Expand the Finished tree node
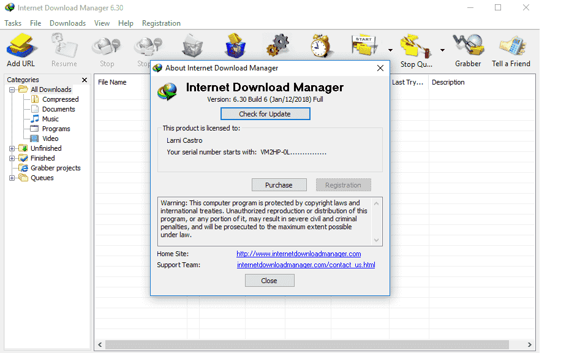This screenshot has width=588, height=353. tap(12, 158)
